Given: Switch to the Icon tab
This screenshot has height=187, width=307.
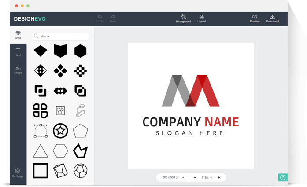Looking at the screenshot, I should (18, 33).
